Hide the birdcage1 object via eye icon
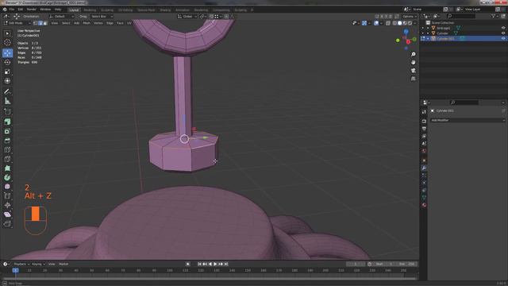This screenshot has width=508, height=286. coord(503,28)
